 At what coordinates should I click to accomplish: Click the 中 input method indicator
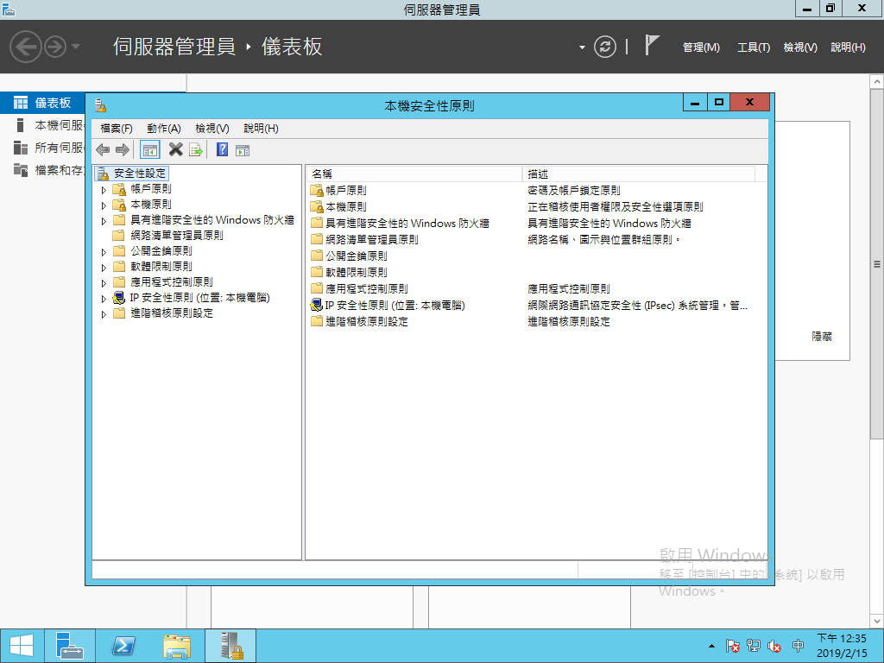point(799,646)
